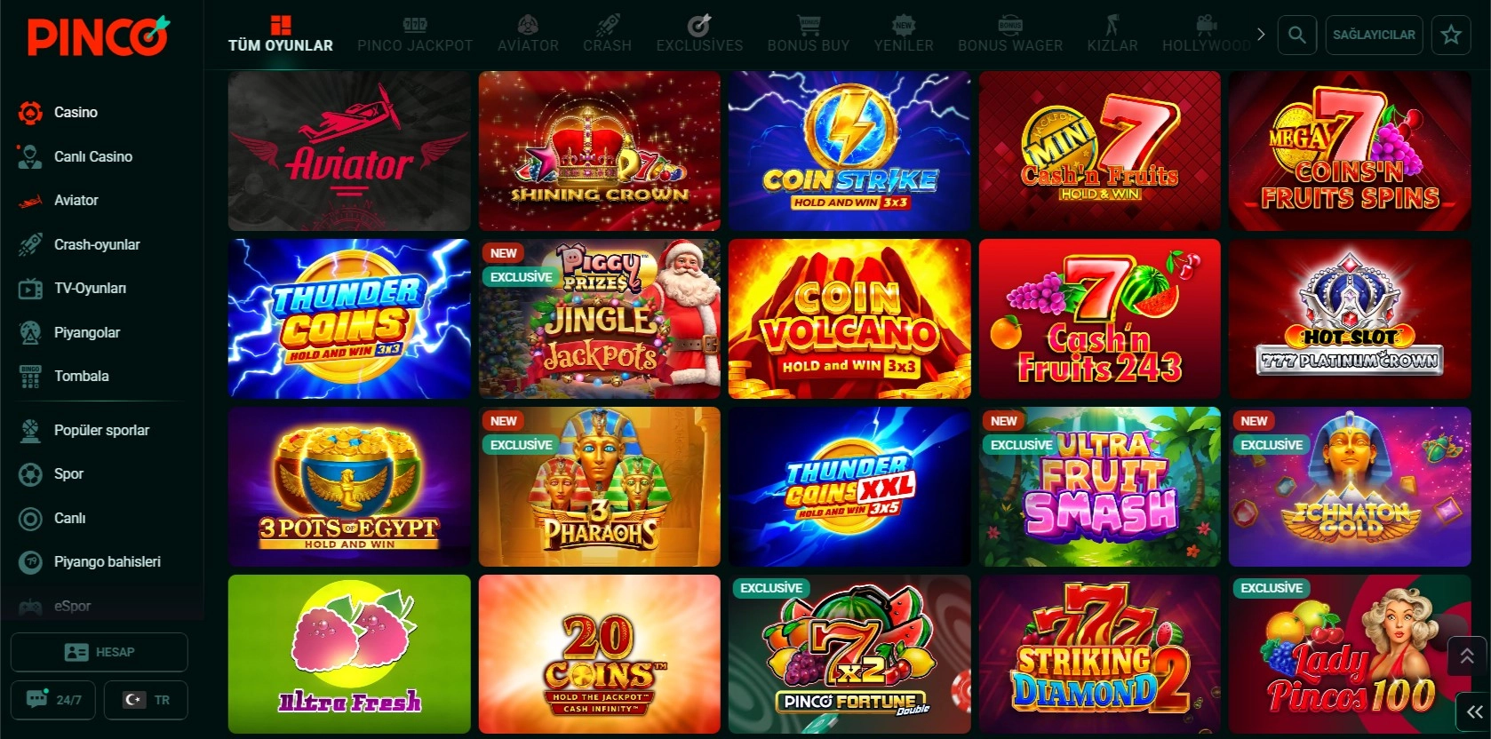
Task: Click the Hesap account button
Action: [100, 652]
